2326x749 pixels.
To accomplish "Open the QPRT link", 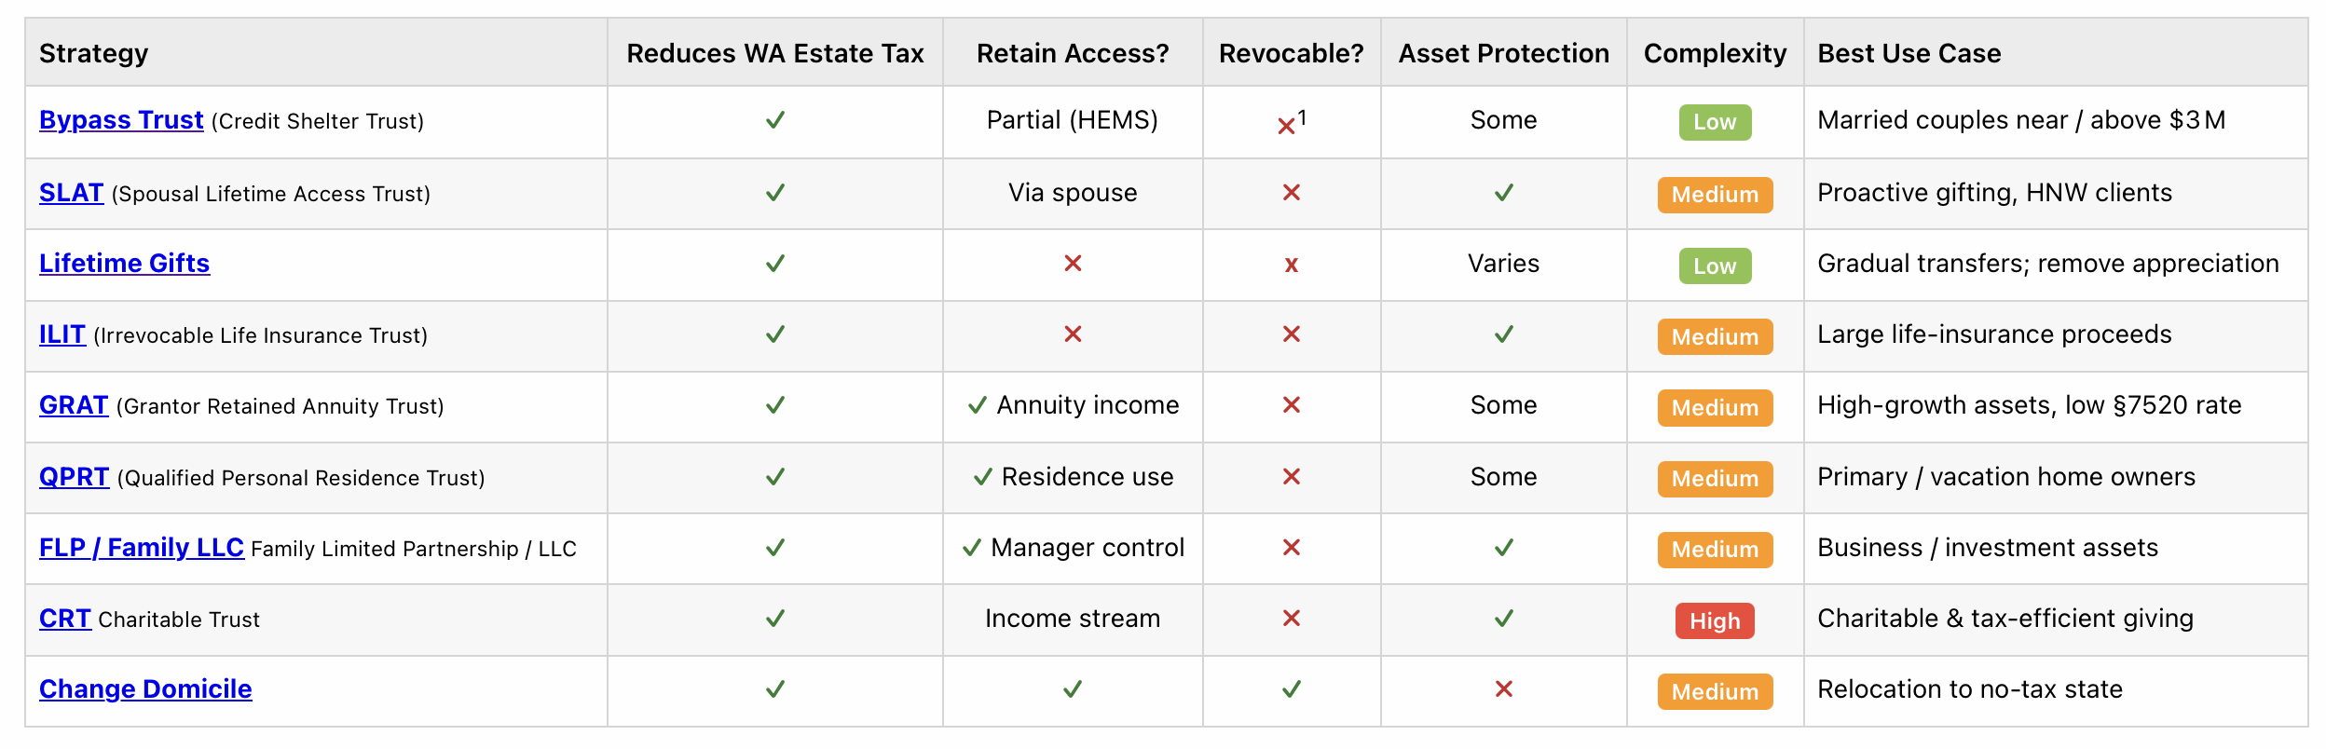I will 75,477.
